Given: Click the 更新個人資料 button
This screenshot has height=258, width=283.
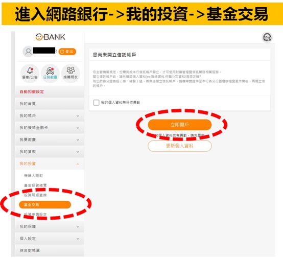Looking at the screenshot, I should click(180, 146).
